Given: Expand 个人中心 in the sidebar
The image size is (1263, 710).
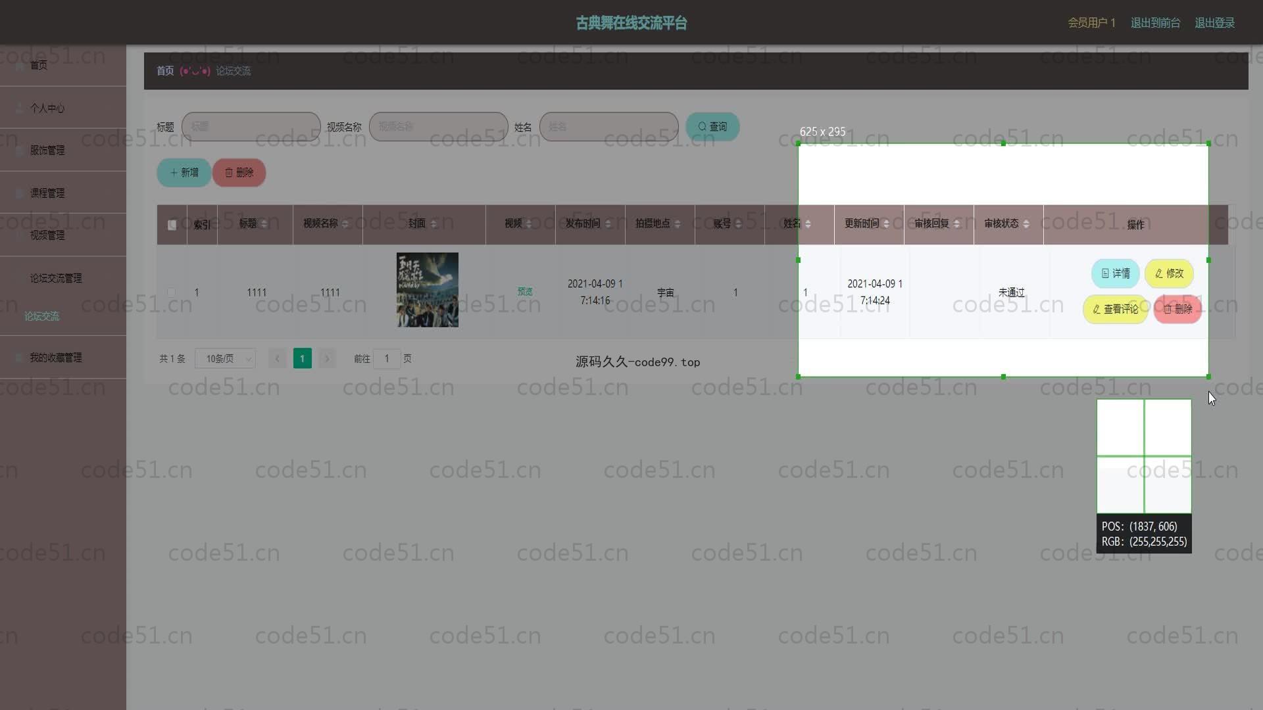Looking at the screenshot, I should point(63,108).
